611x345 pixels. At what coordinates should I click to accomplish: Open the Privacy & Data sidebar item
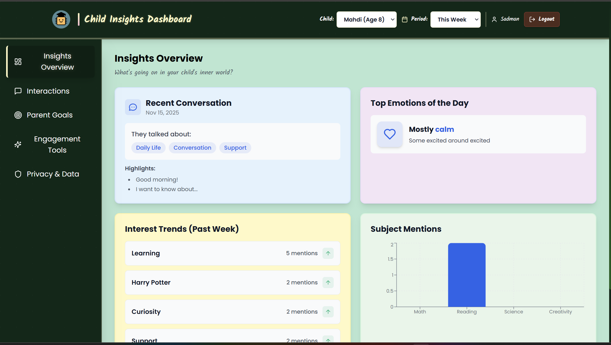click(53, 174)
